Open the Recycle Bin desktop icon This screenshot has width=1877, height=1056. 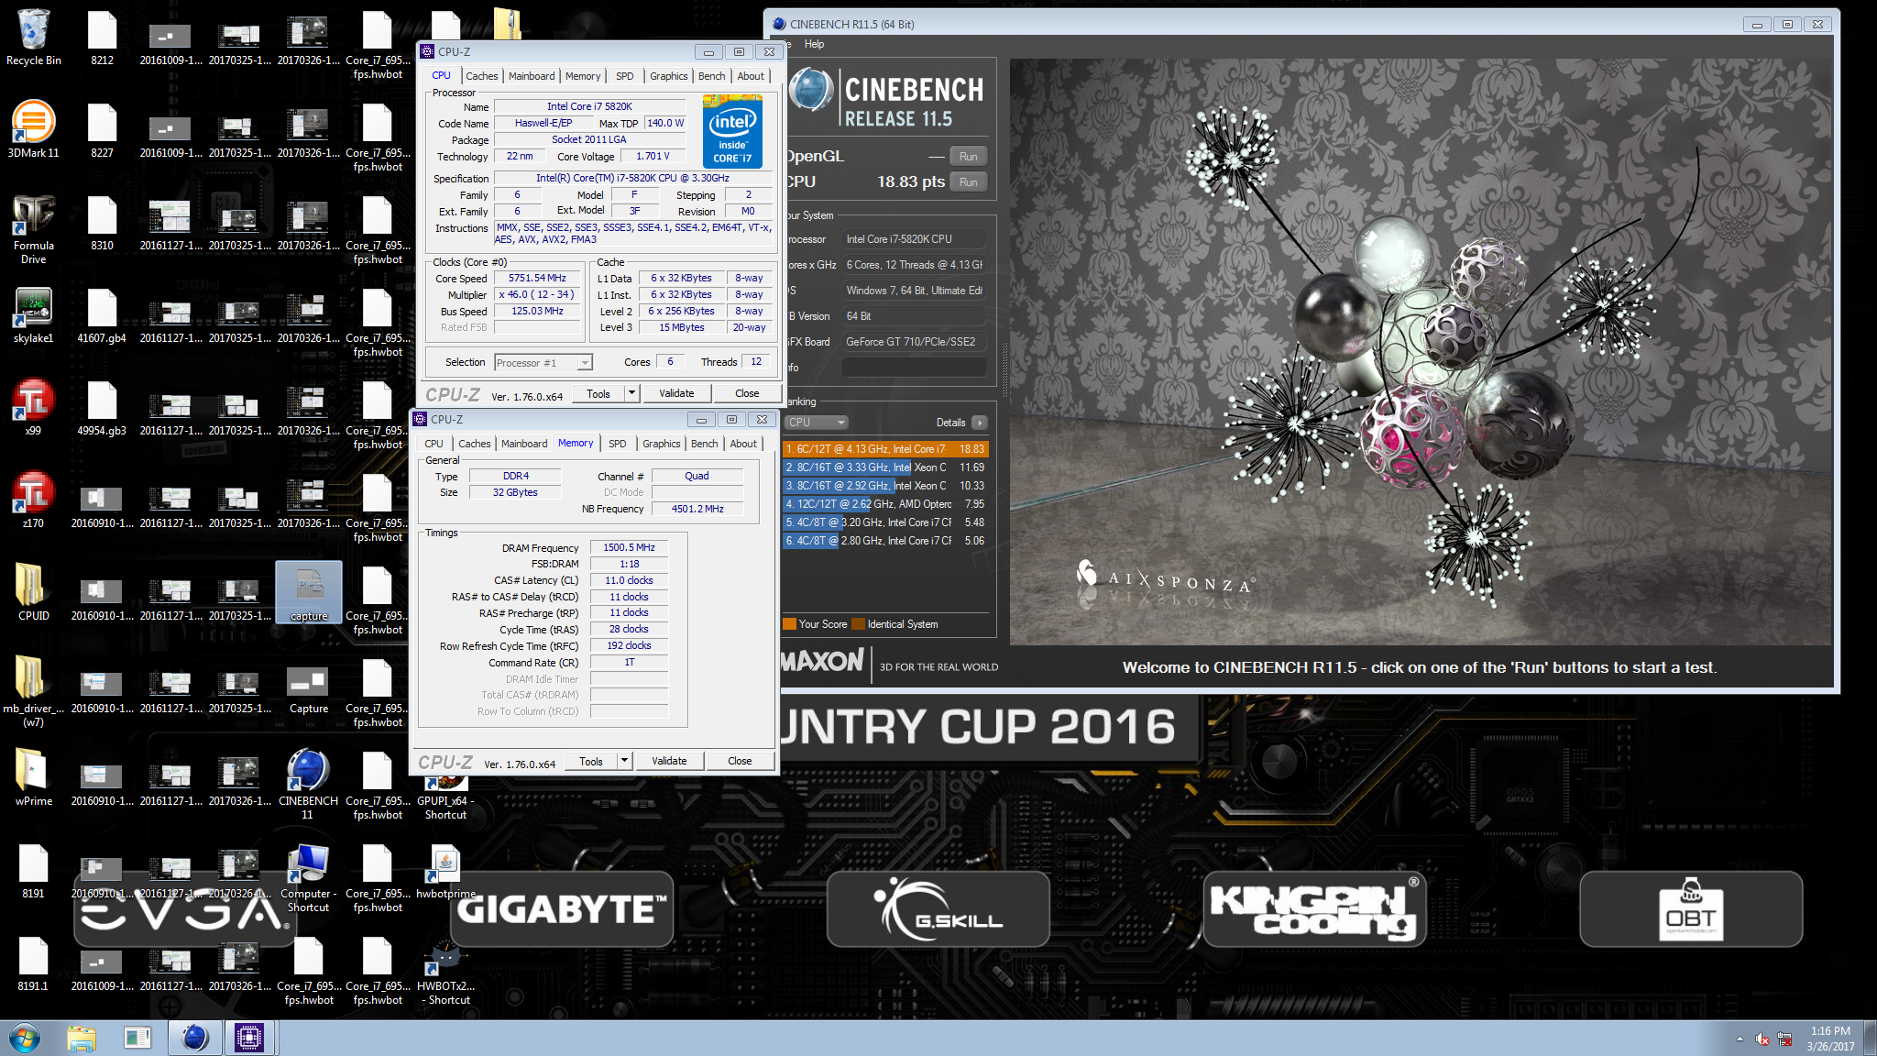[x=33, y=38]
